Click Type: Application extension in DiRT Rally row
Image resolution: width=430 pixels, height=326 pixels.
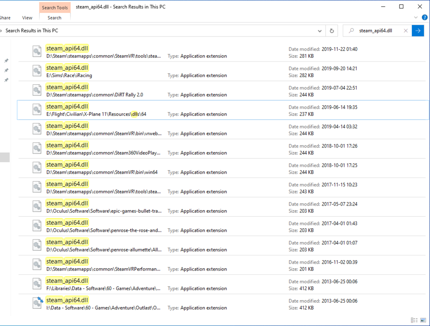(197, 95)
